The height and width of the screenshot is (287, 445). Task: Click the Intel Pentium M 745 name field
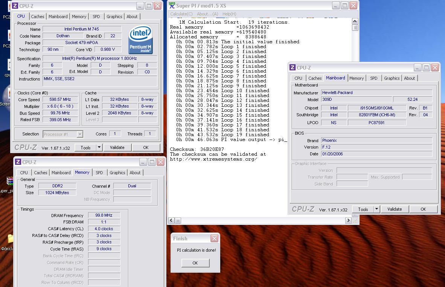82,29
